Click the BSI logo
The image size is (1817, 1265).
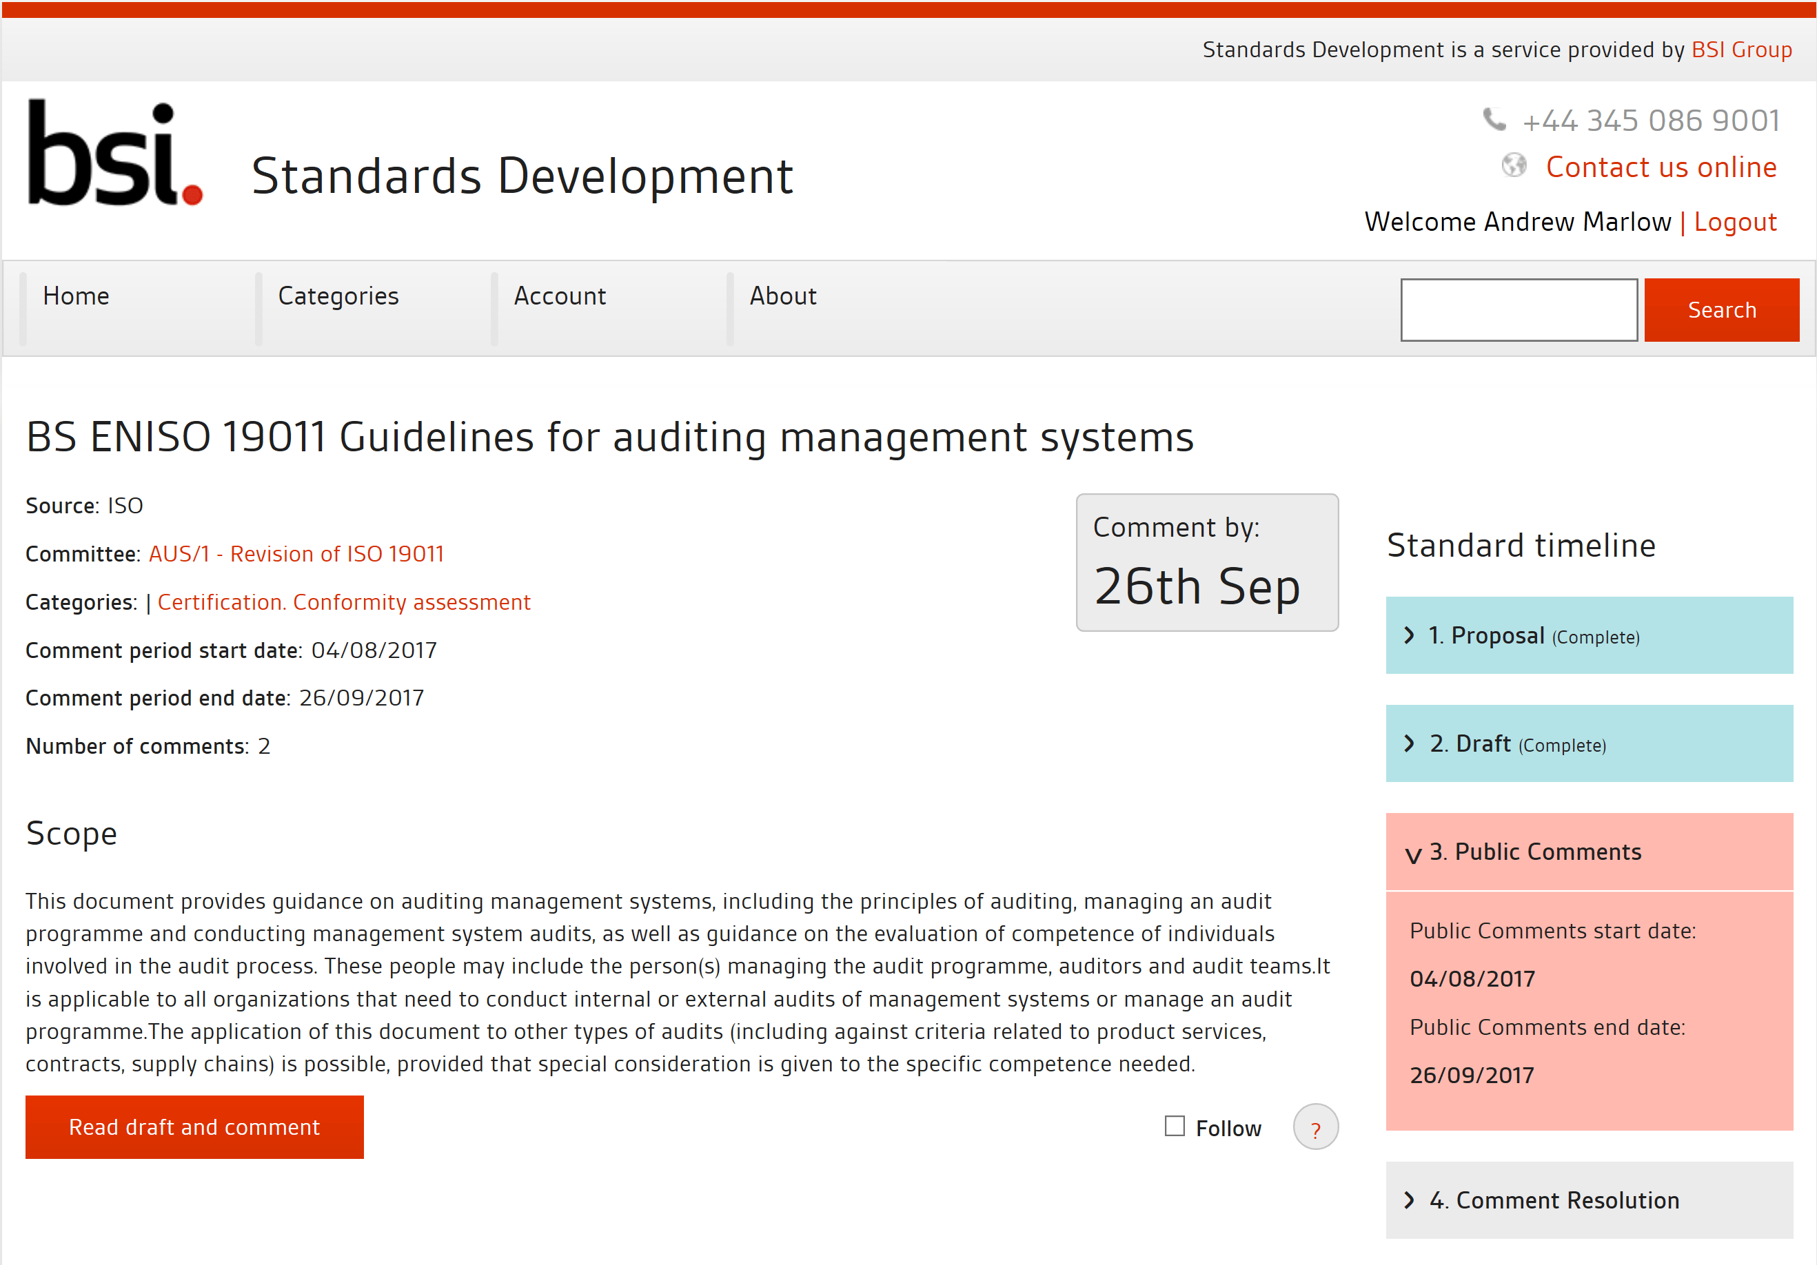116,154
